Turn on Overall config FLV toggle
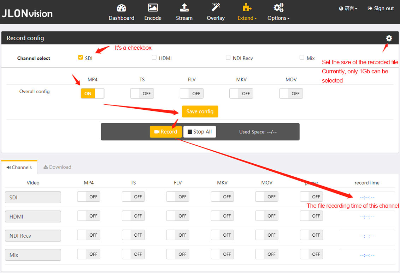 [192, 93]
